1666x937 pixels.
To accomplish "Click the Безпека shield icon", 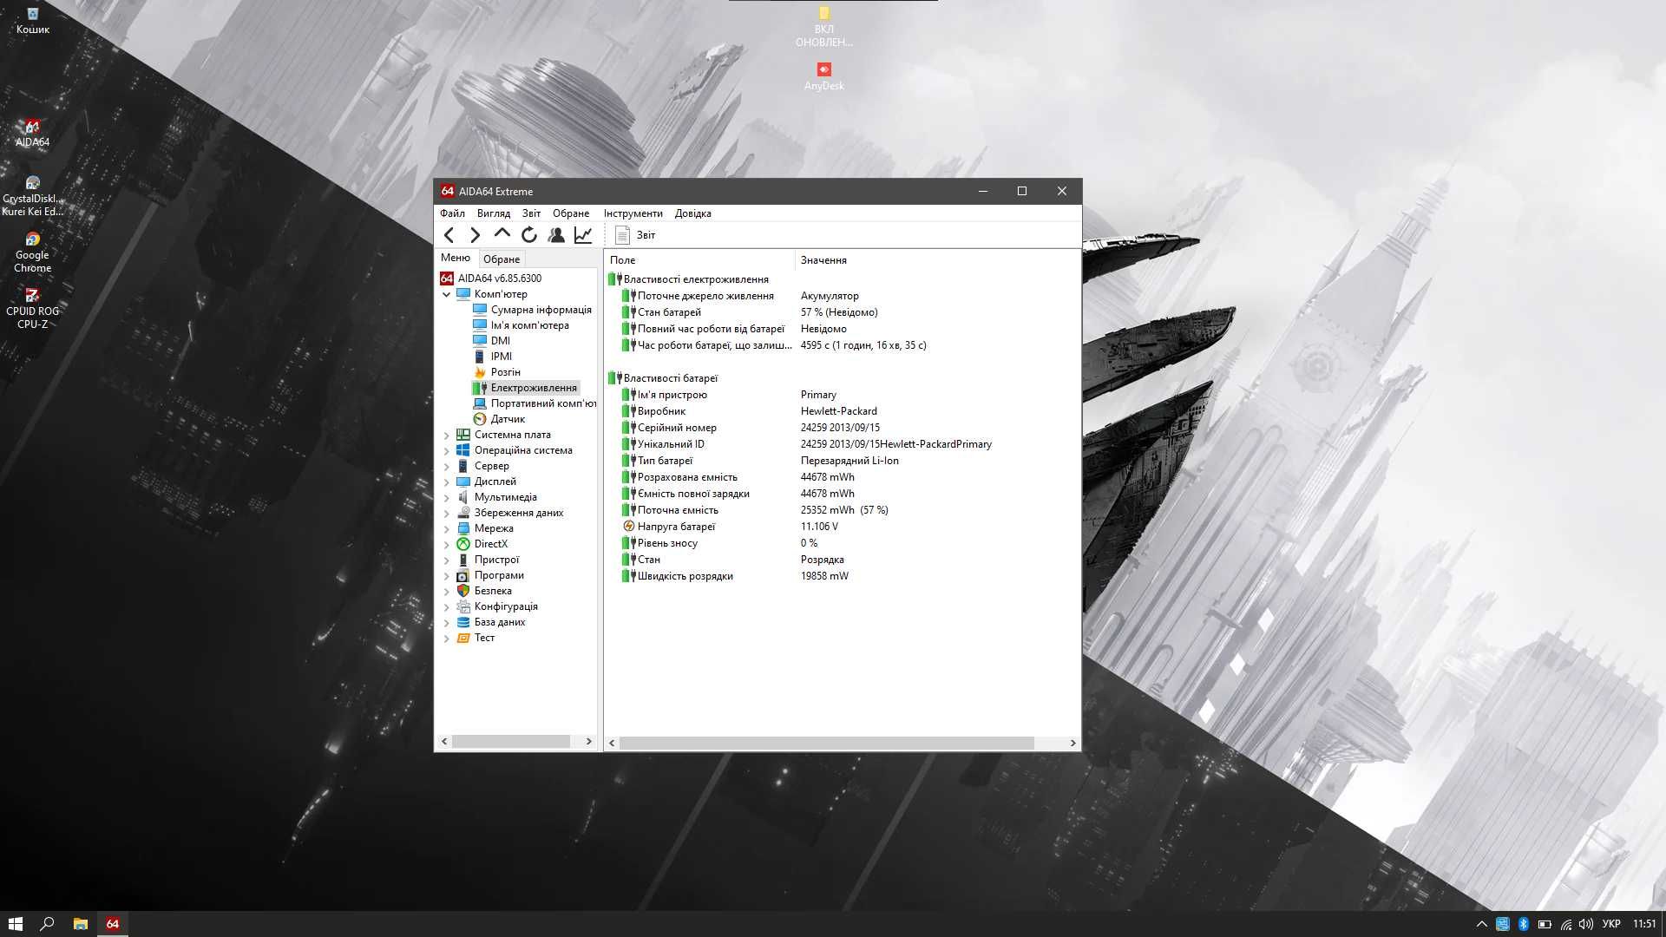I will [463, 591].
